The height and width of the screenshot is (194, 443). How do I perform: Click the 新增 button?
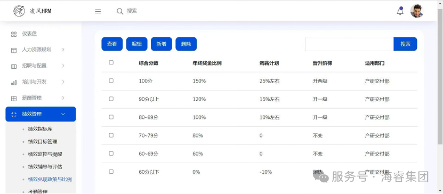tap(162, 44)
